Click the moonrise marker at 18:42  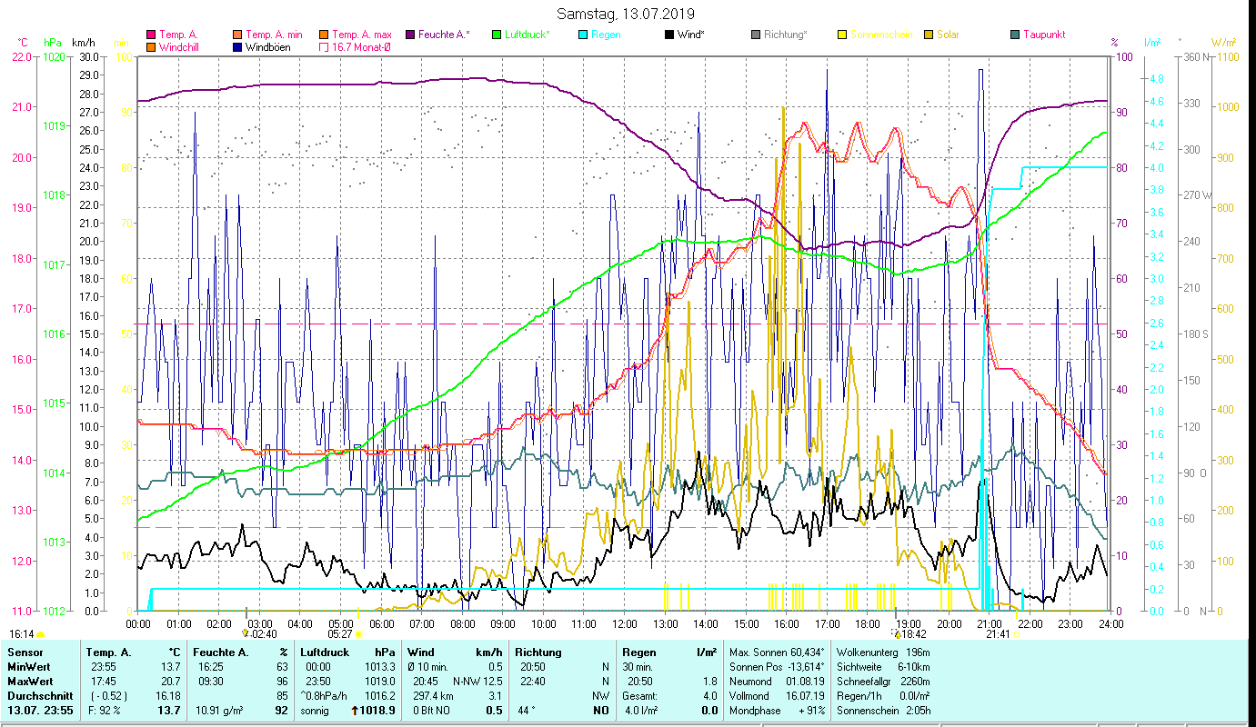coord(896,634)
